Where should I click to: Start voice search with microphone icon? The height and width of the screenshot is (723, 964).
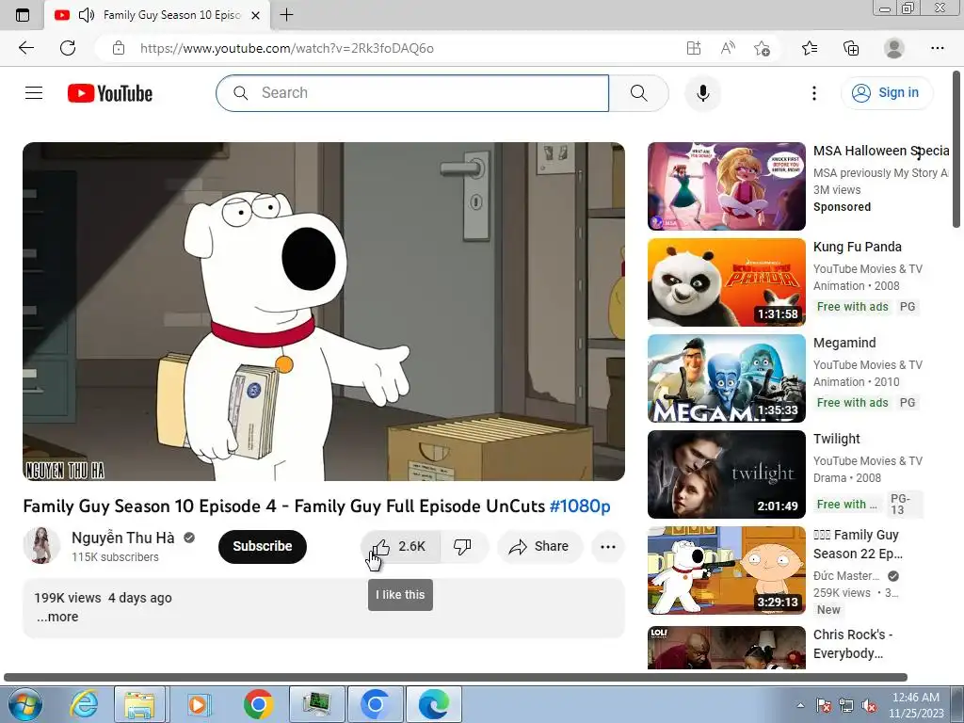tap(702, 93)
